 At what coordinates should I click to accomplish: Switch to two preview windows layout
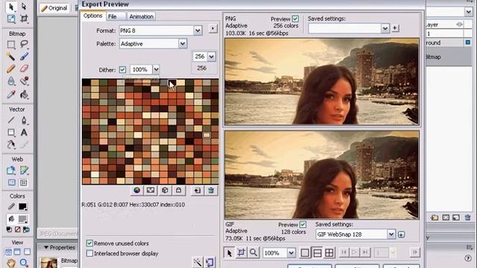(x=317, y=253)
